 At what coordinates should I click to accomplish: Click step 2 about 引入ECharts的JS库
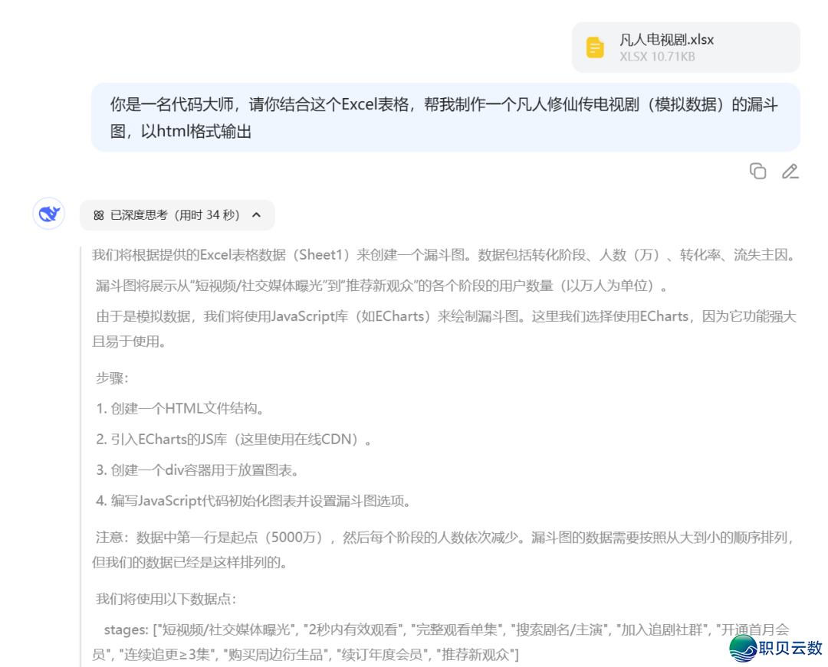(x=235, y=440)
